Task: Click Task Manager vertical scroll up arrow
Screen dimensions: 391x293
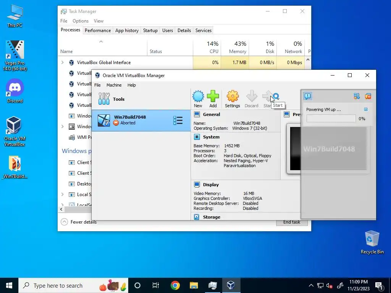Action: point(308,60)
